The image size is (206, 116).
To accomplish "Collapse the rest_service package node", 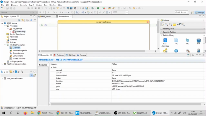I will (x=8, y=29).
